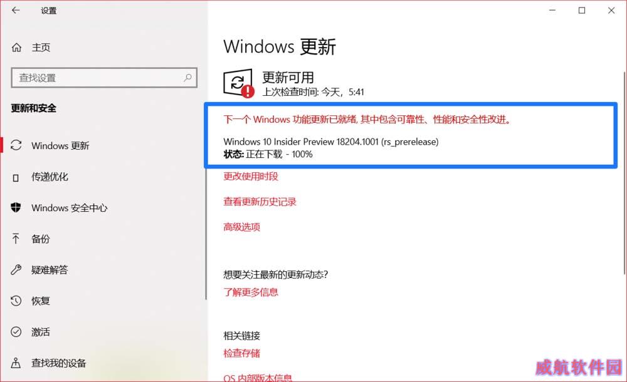The width and height of the screenshot is (627, 382).
Task: Open the 疑难解答 wrench icon
Action: pos(16,270)
